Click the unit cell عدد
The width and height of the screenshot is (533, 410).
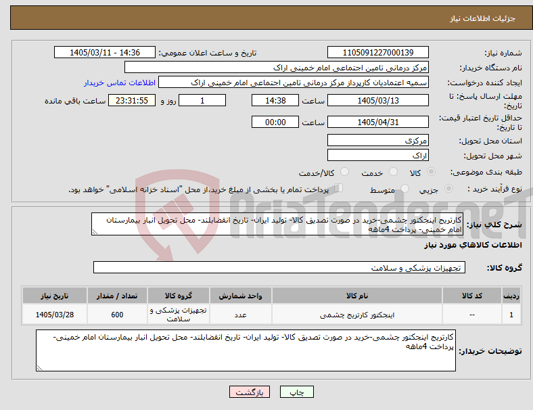[241, 315]
